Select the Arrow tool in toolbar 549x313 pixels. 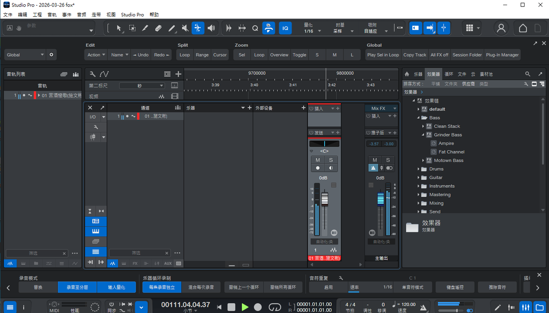coord(119,28)
